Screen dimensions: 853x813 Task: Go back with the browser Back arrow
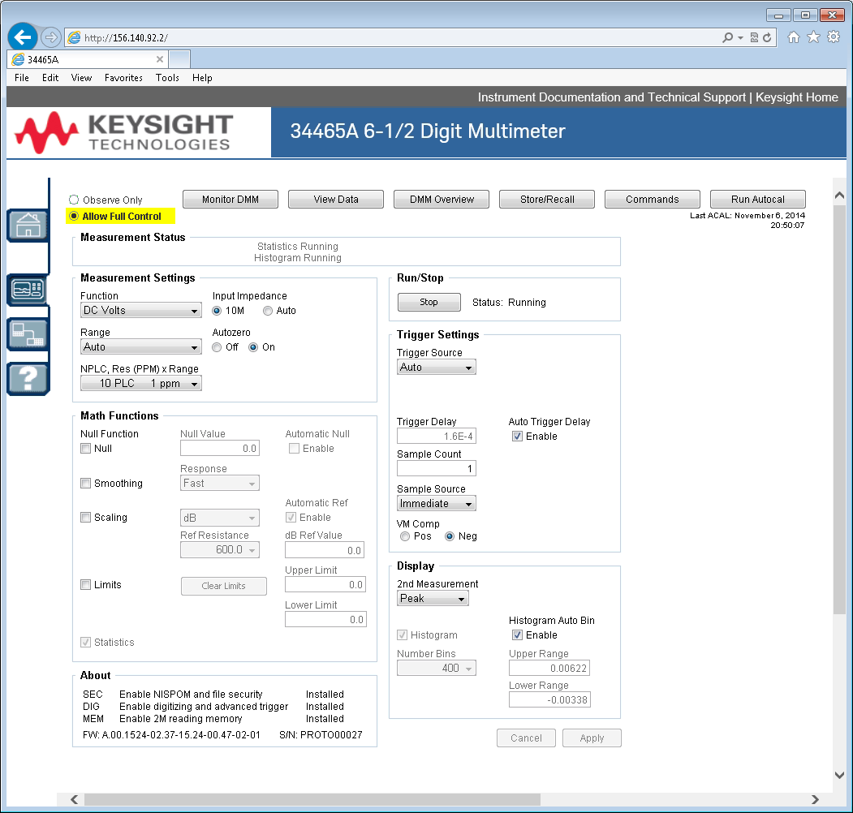(22, 37)
